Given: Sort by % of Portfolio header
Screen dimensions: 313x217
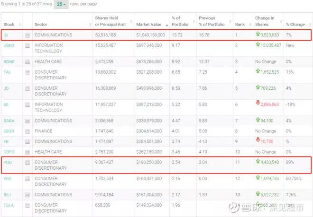Looking at the screenshot, I should pos(183,21).
